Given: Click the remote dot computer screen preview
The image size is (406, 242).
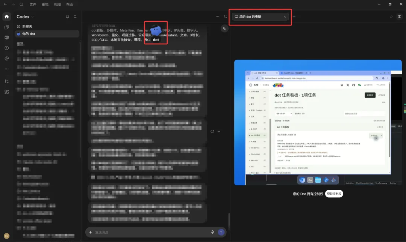Looking at the screenshot, I should [318, 123].
